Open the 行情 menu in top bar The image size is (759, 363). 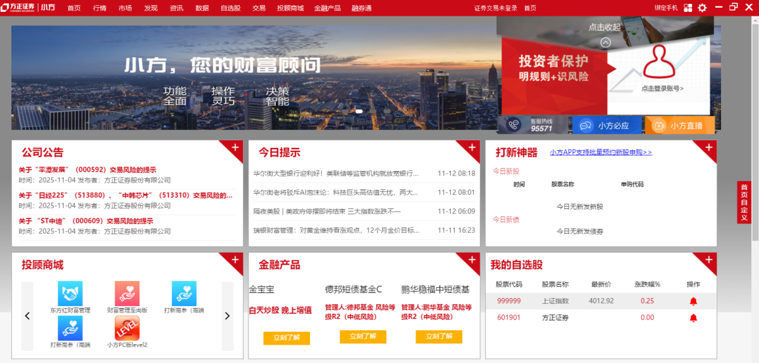pos(99,8)
